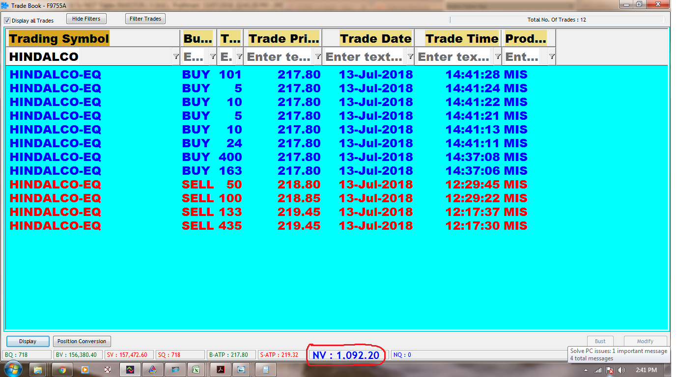Click the Total No. Of Trades : 12 label
678x377 pixels.
tap(557, 20)
